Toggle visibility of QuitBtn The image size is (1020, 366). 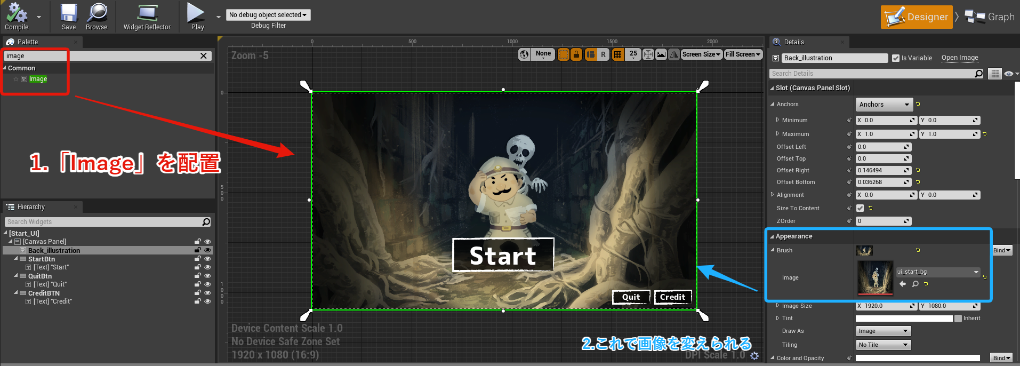click(207, 276)
